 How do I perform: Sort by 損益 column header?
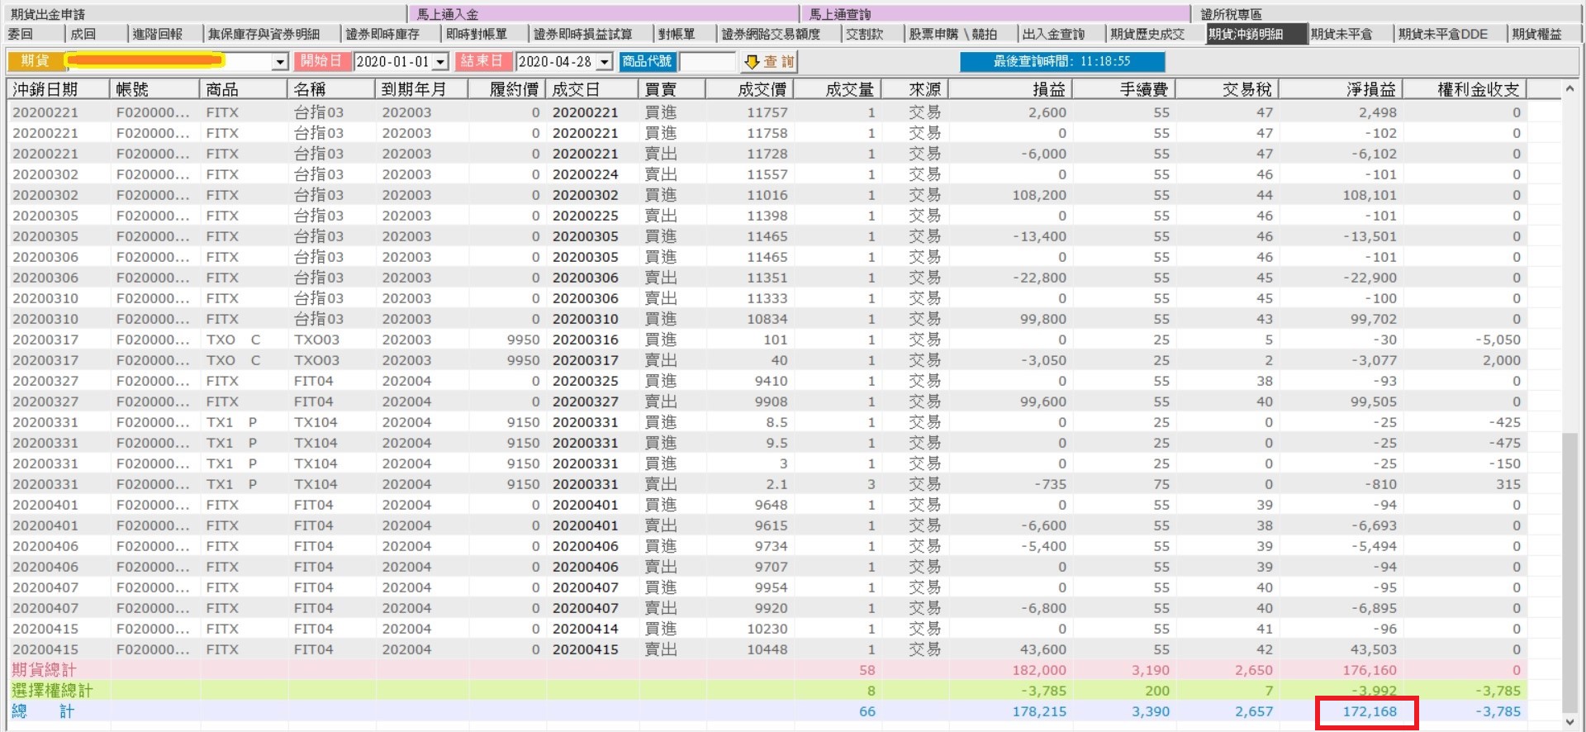1010,89
